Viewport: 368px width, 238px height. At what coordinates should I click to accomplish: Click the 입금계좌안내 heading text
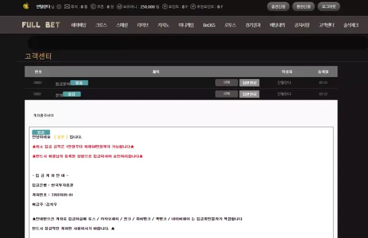tap(50, 176)
